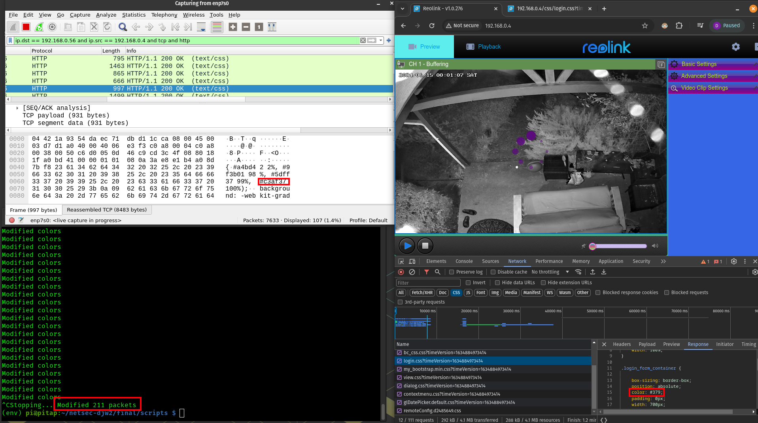Open the No throttling dropdown

550,272
